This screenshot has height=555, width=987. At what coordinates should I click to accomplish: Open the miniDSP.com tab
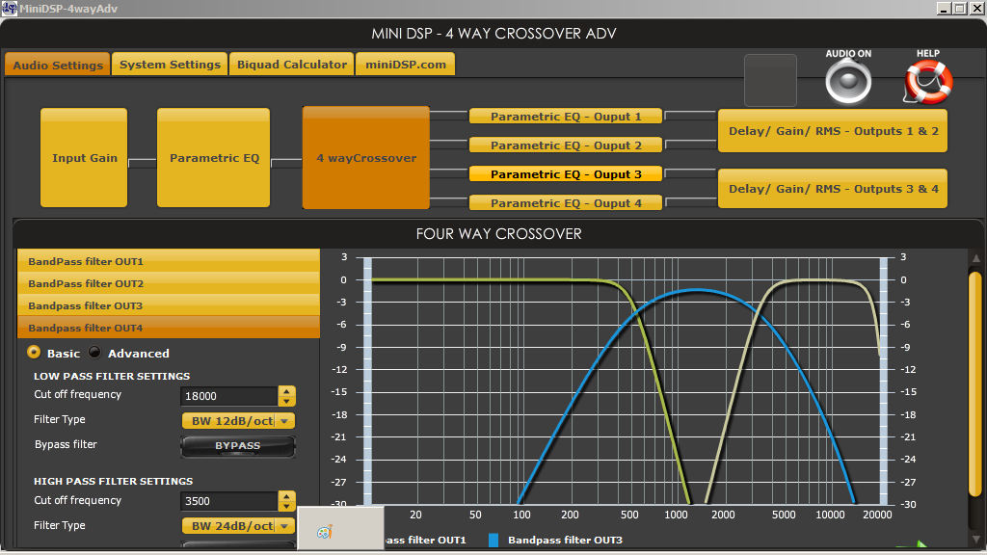406,65
